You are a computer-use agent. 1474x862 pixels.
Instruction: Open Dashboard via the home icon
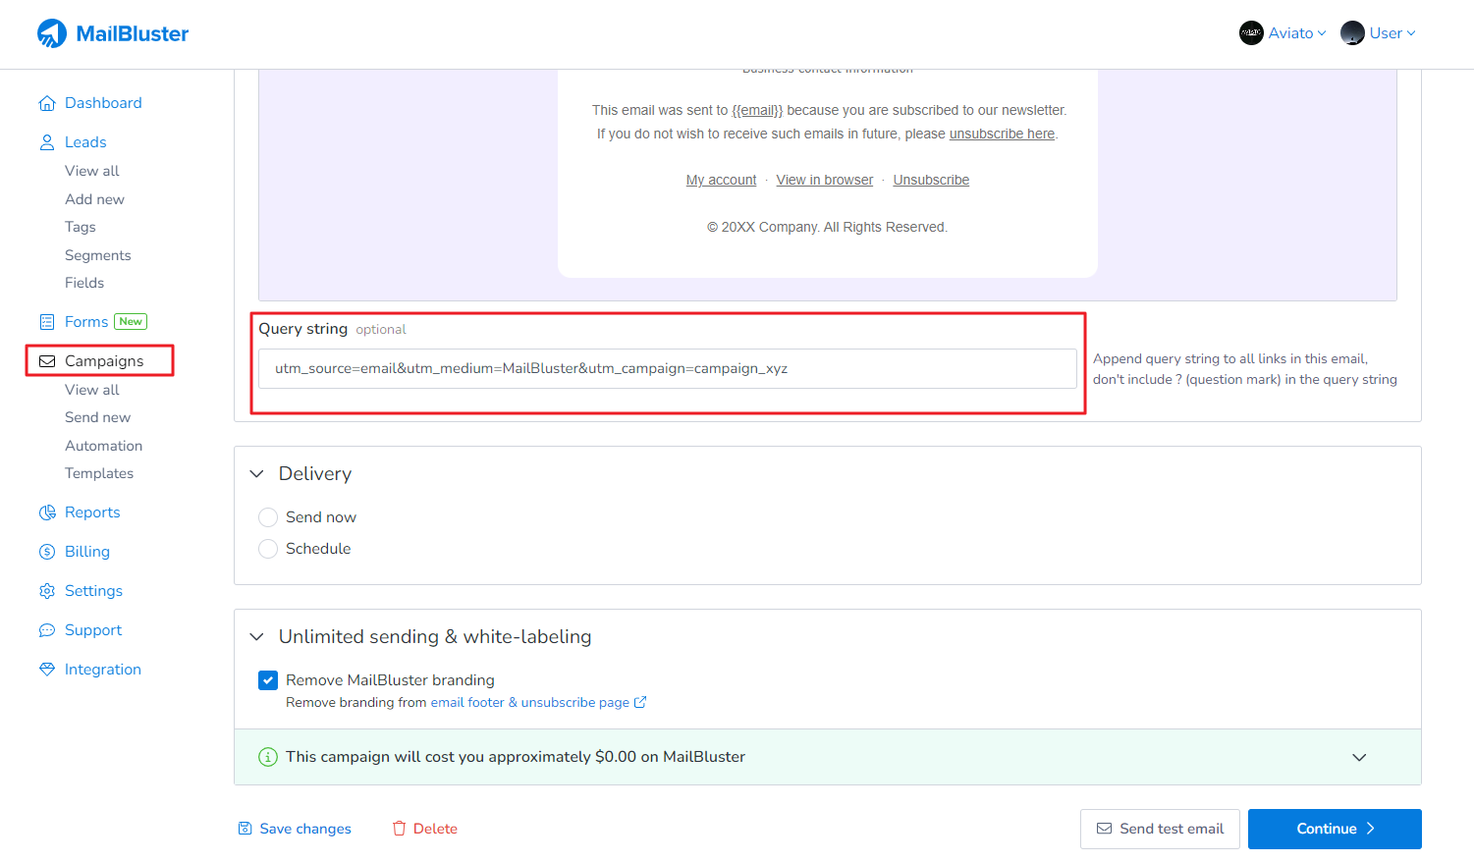(x=47, y=103)
